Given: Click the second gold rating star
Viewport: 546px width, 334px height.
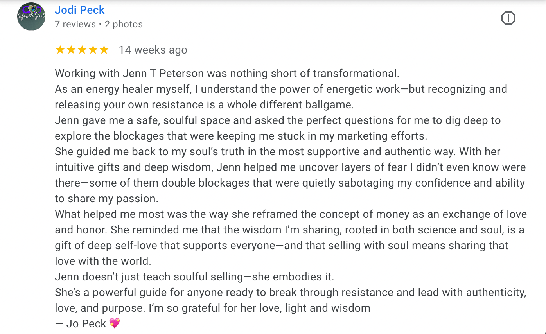Looking at the screenshot, I should click(71, 50).
